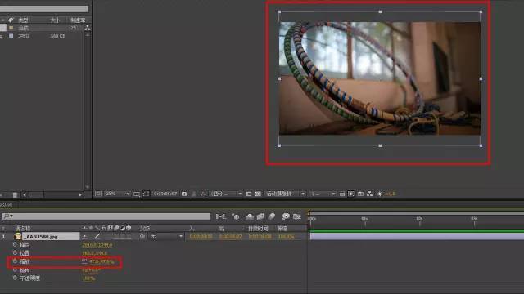The width and height of the screenshot is (524, 294).
Task: Click the motion blur icon in timeline
Action: (272, 216)
